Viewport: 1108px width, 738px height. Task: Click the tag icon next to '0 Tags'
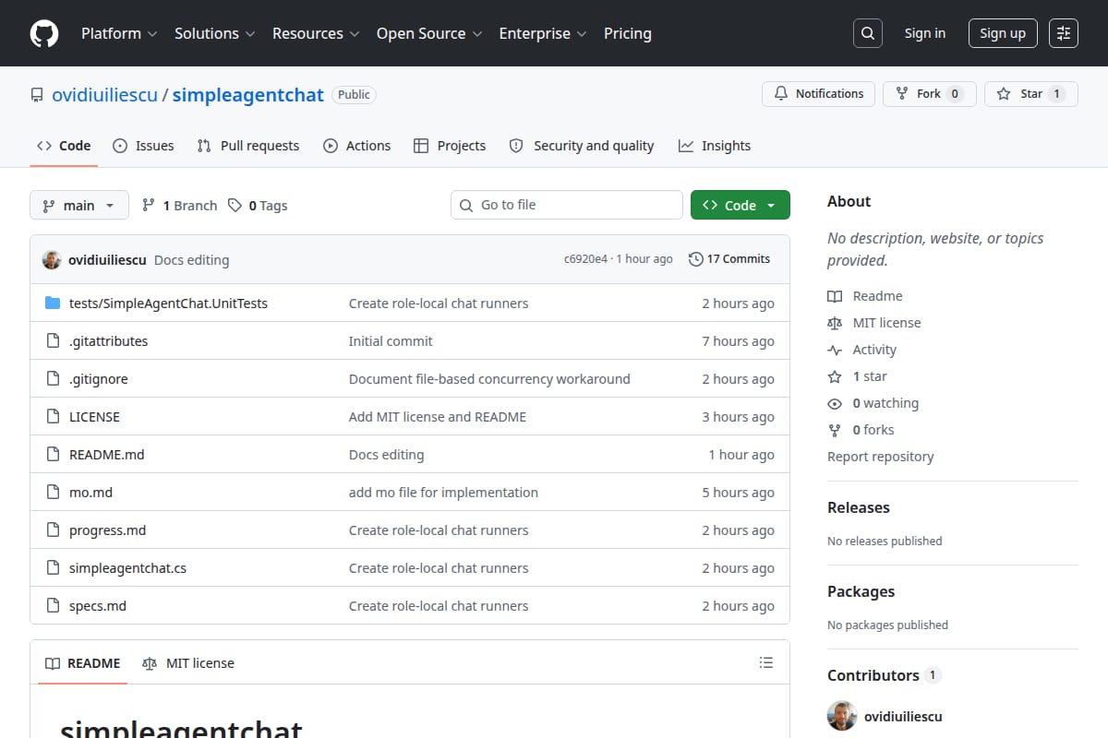point(235,206)
